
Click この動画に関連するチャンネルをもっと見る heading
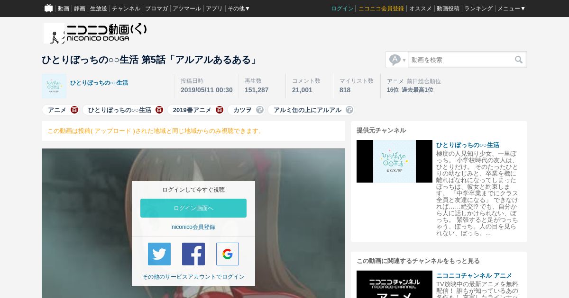pyautogui.click(x=418, y=261)
